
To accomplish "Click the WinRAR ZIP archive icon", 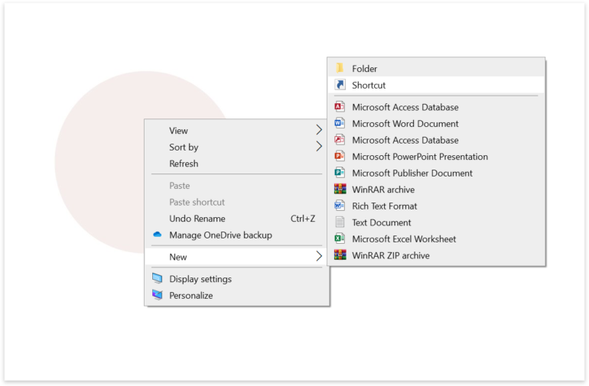I will (340, 255).
